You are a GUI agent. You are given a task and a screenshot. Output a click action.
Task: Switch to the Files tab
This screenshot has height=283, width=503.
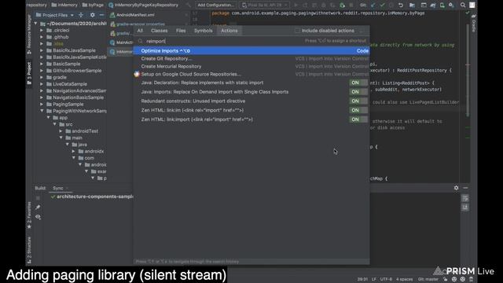[181, 31]
